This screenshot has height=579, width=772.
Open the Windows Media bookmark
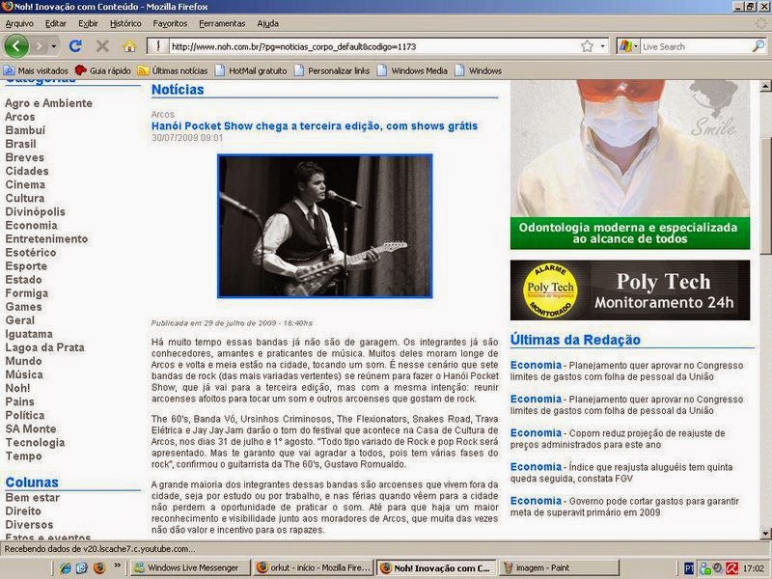tap(413, 70)
